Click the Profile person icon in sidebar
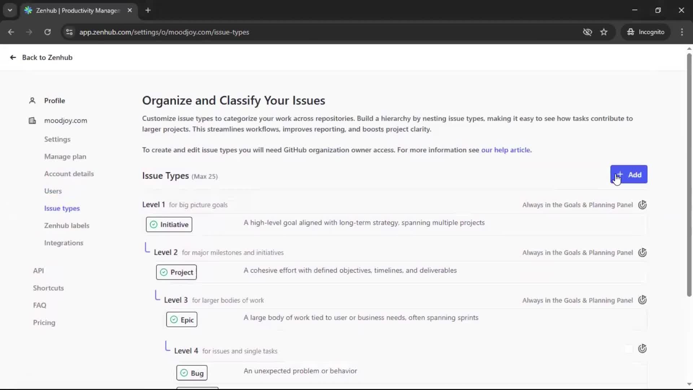This screenshot has height=390, width=693. 32,101
